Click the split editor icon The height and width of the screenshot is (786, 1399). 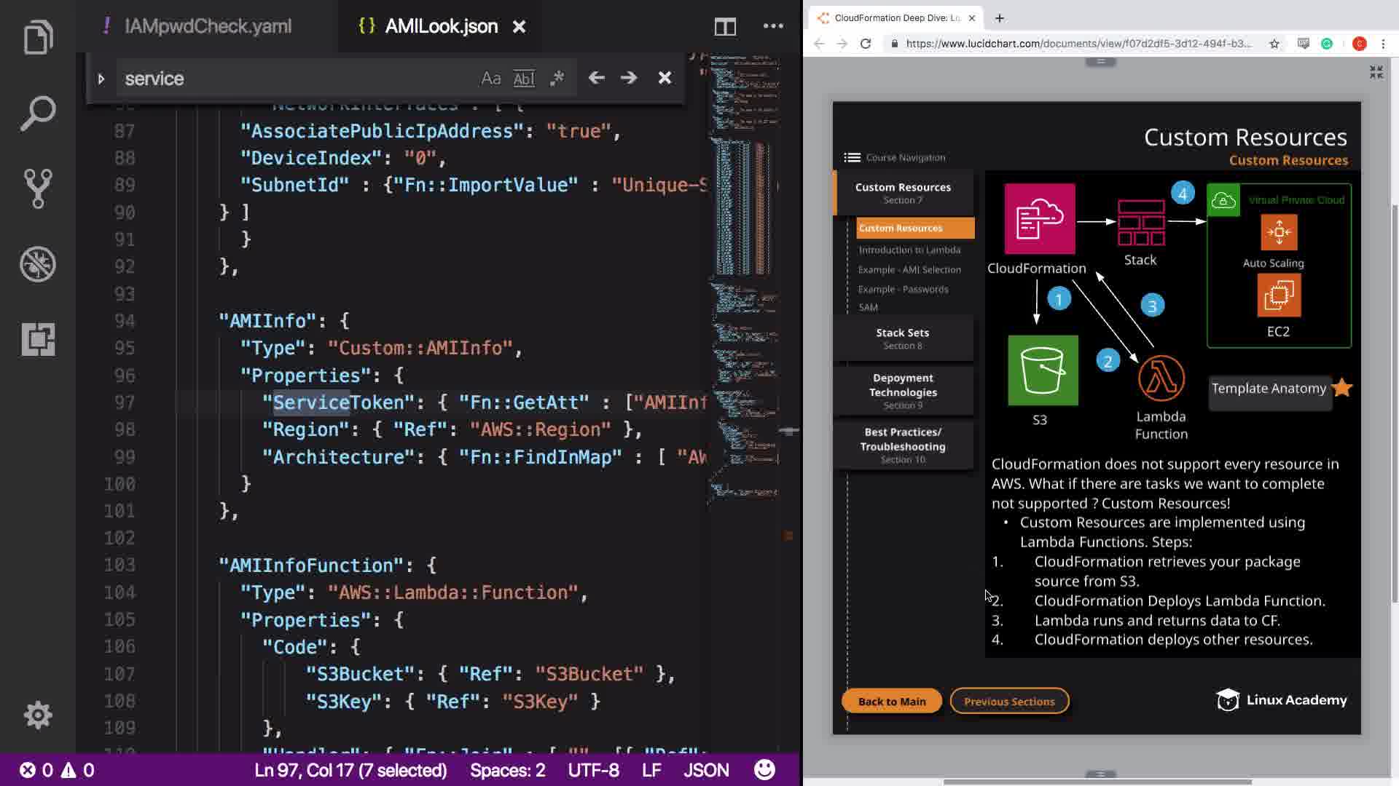tap(725, 27)
